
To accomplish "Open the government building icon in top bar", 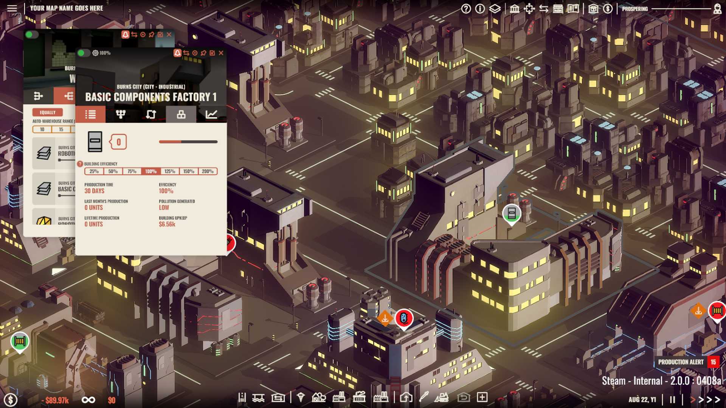I will tap(515, 8).
